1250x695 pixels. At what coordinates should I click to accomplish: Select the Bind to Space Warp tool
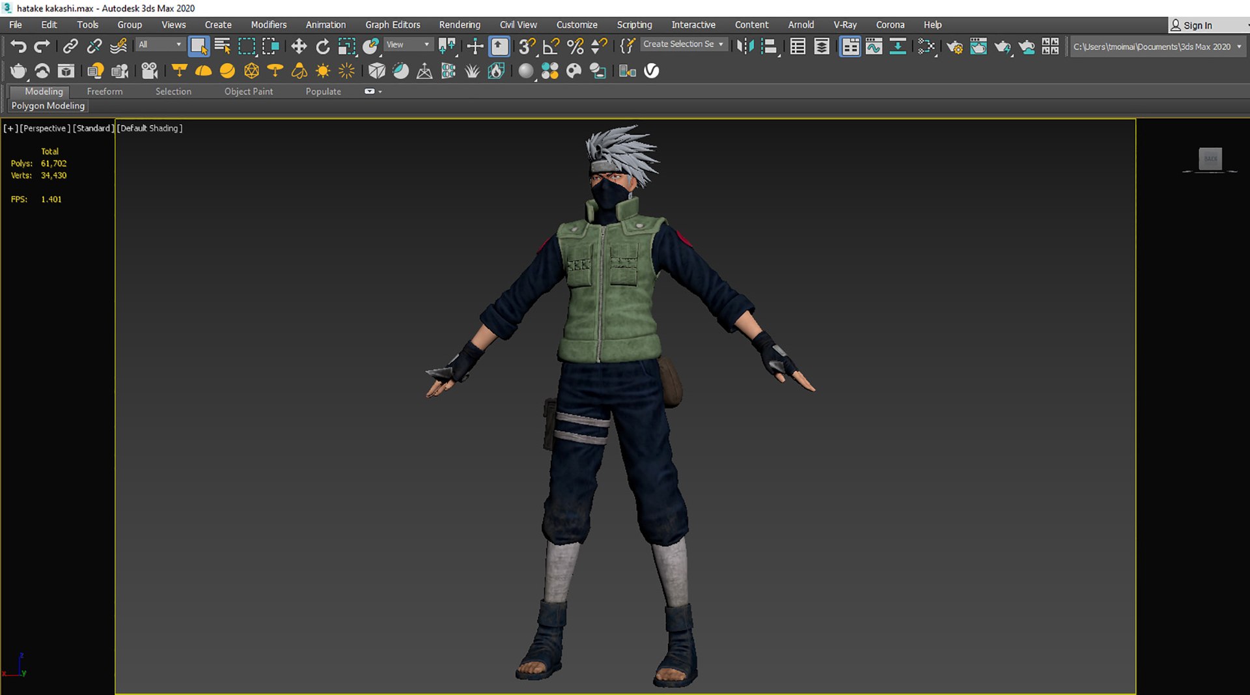tap(118, 46)
